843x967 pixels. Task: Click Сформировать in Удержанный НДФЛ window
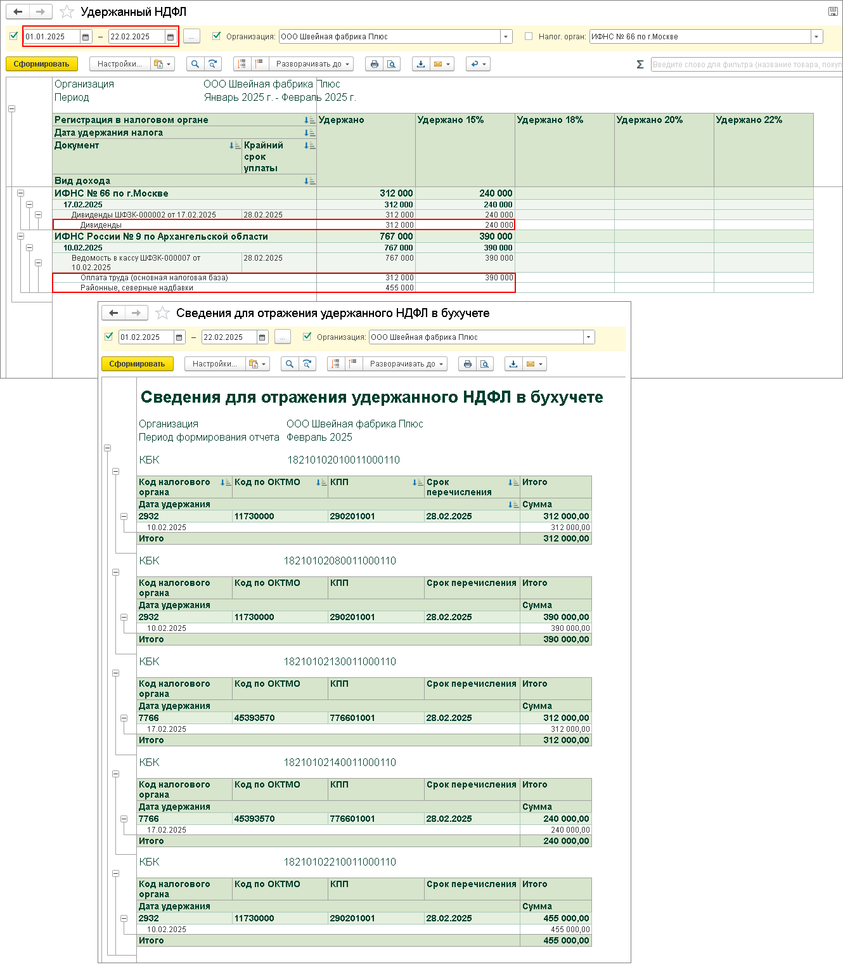(x=42, y=64)
